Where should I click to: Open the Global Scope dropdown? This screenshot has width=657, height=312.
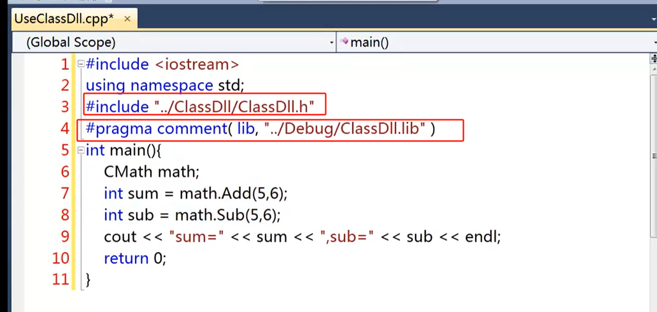point(174,43)
